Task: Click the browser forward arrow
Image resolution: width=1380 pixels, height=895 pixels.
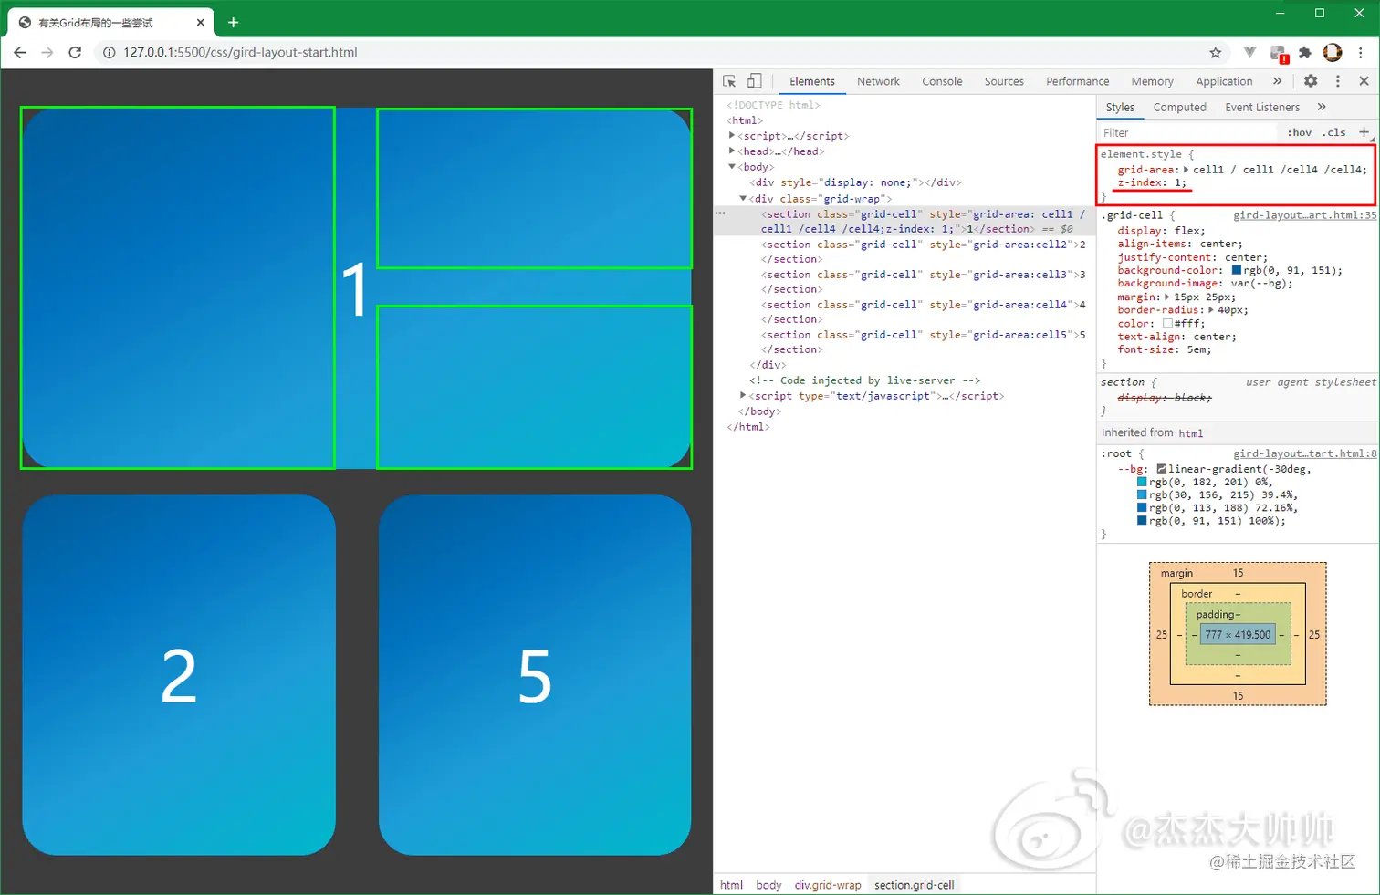Action: [47, 52]
